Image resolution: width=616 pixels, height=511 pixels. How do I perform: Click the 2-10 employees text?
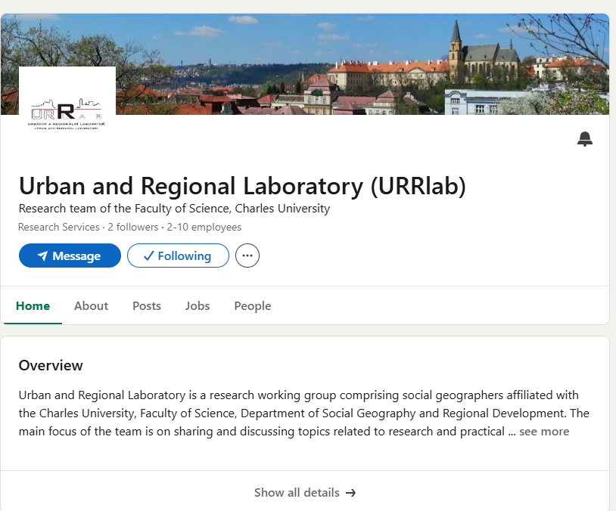pyautogui.click(x=204, y=227)
